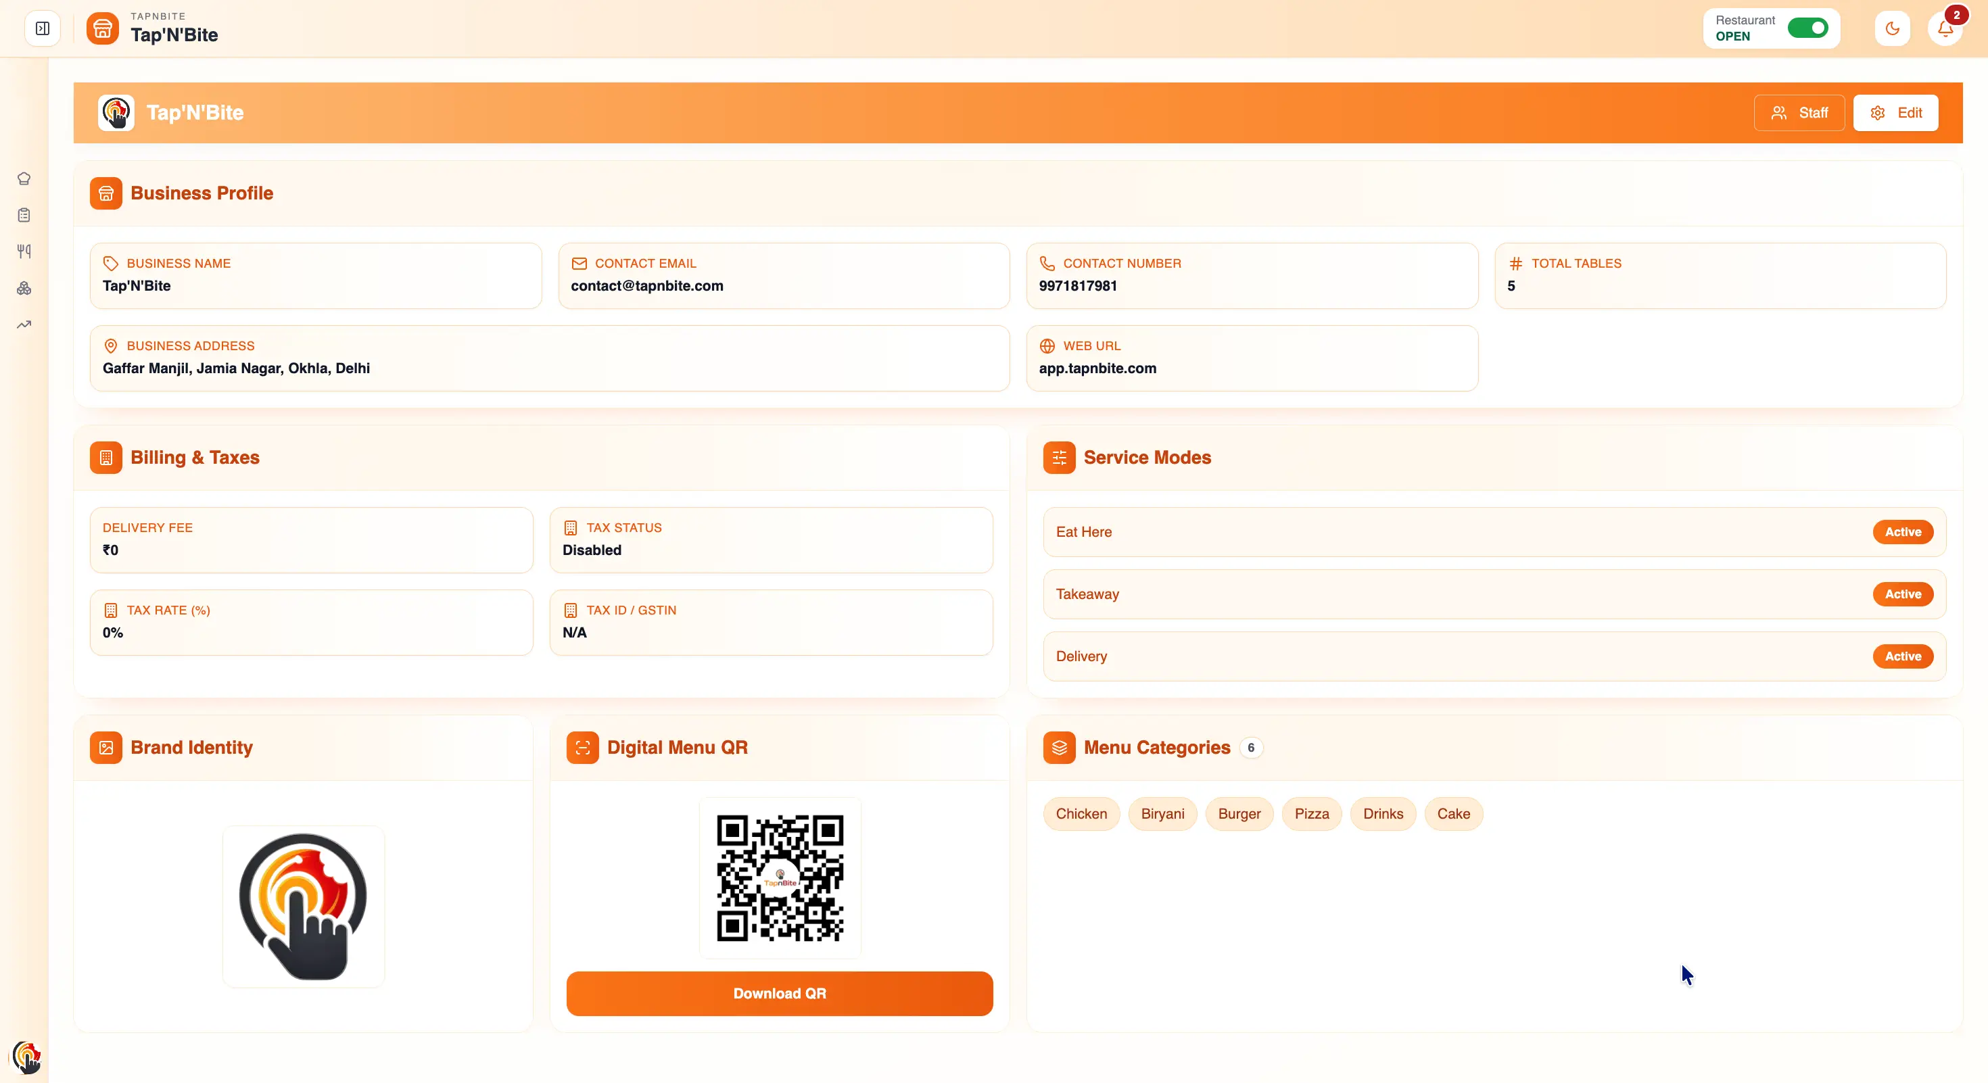Viewport: 1988px width, 1083px height.
Task: Click the phone number 9971817981
Action: pyautogui.click(x=1077, y=285)
